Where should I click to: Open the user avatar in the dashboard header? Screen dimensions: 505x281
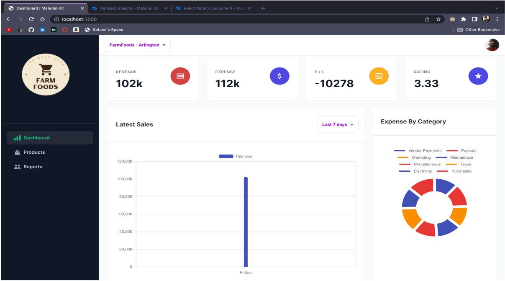click(x=492, y=45)
